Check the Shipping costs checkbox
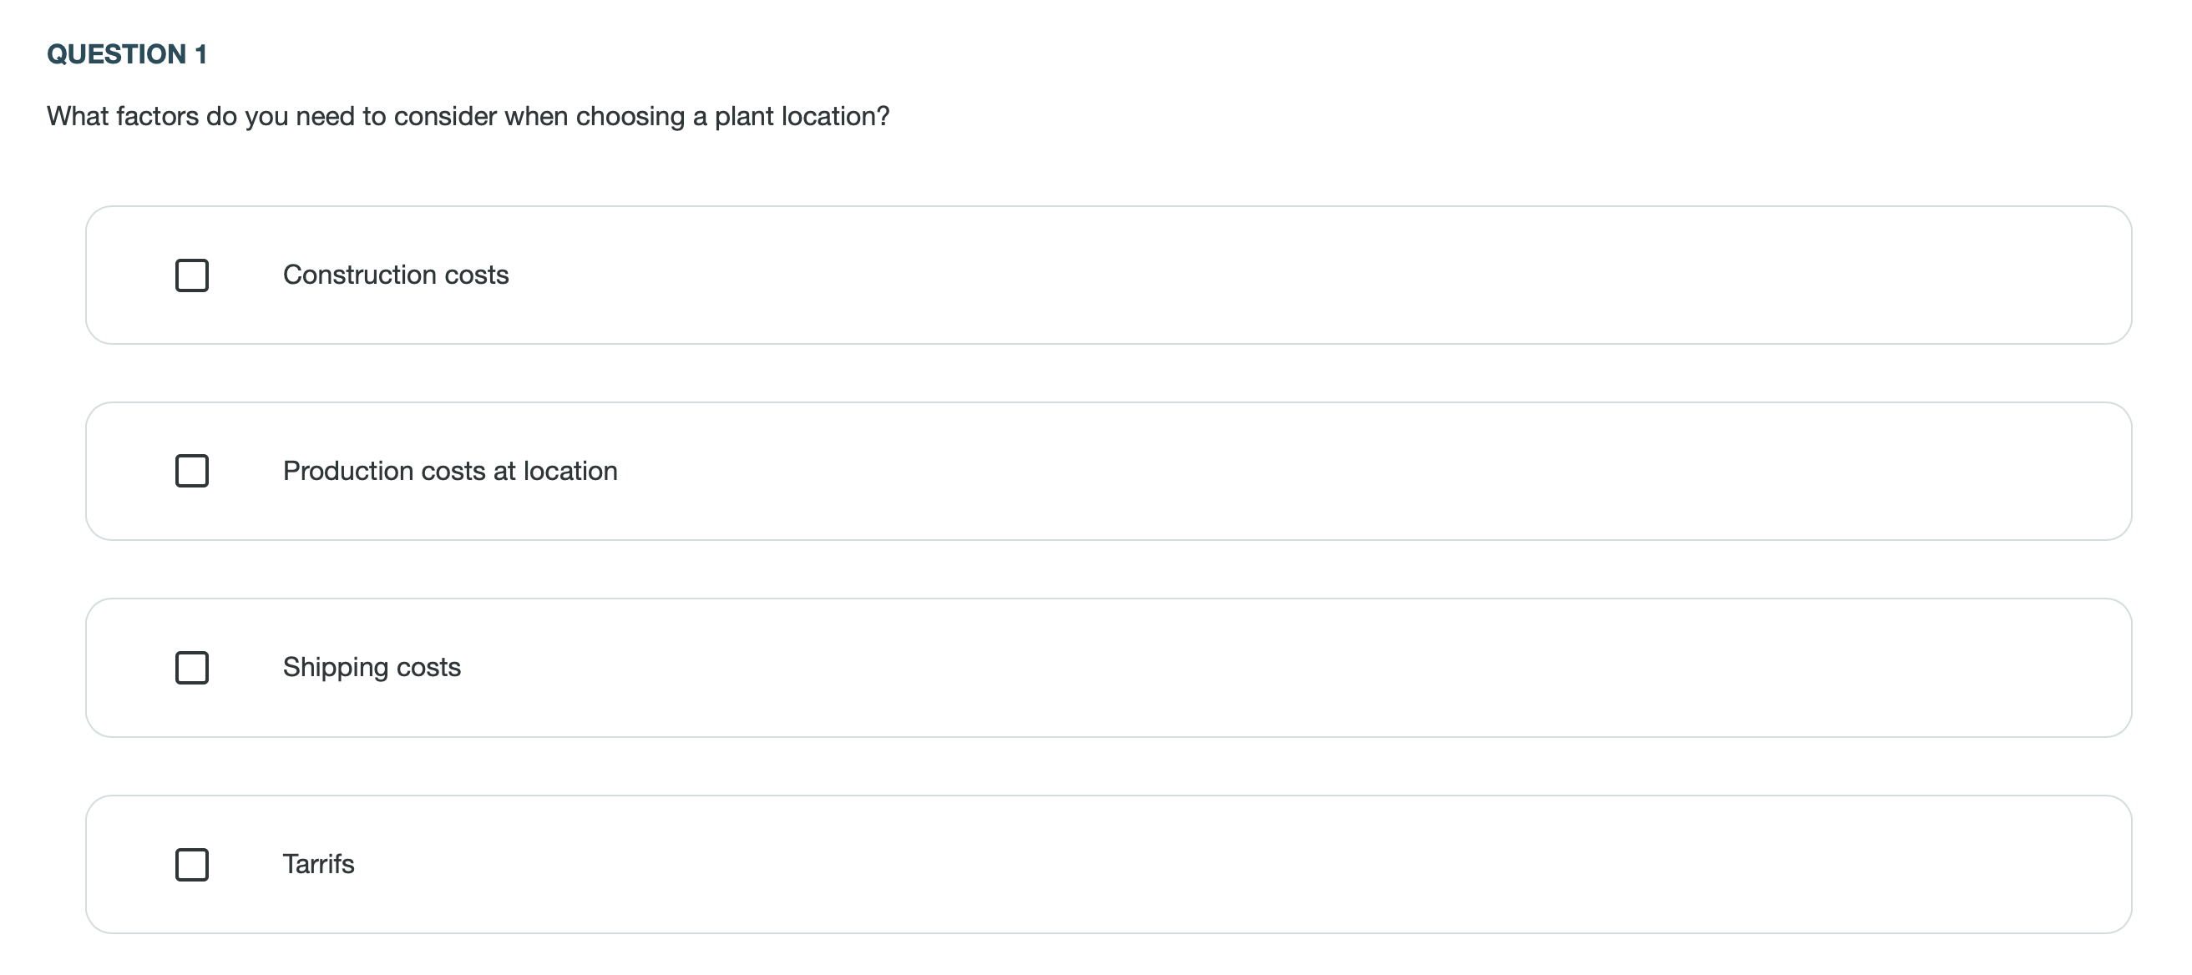Image resolution: width=2192 pixels, height=975 pixels. pos(191,668)
